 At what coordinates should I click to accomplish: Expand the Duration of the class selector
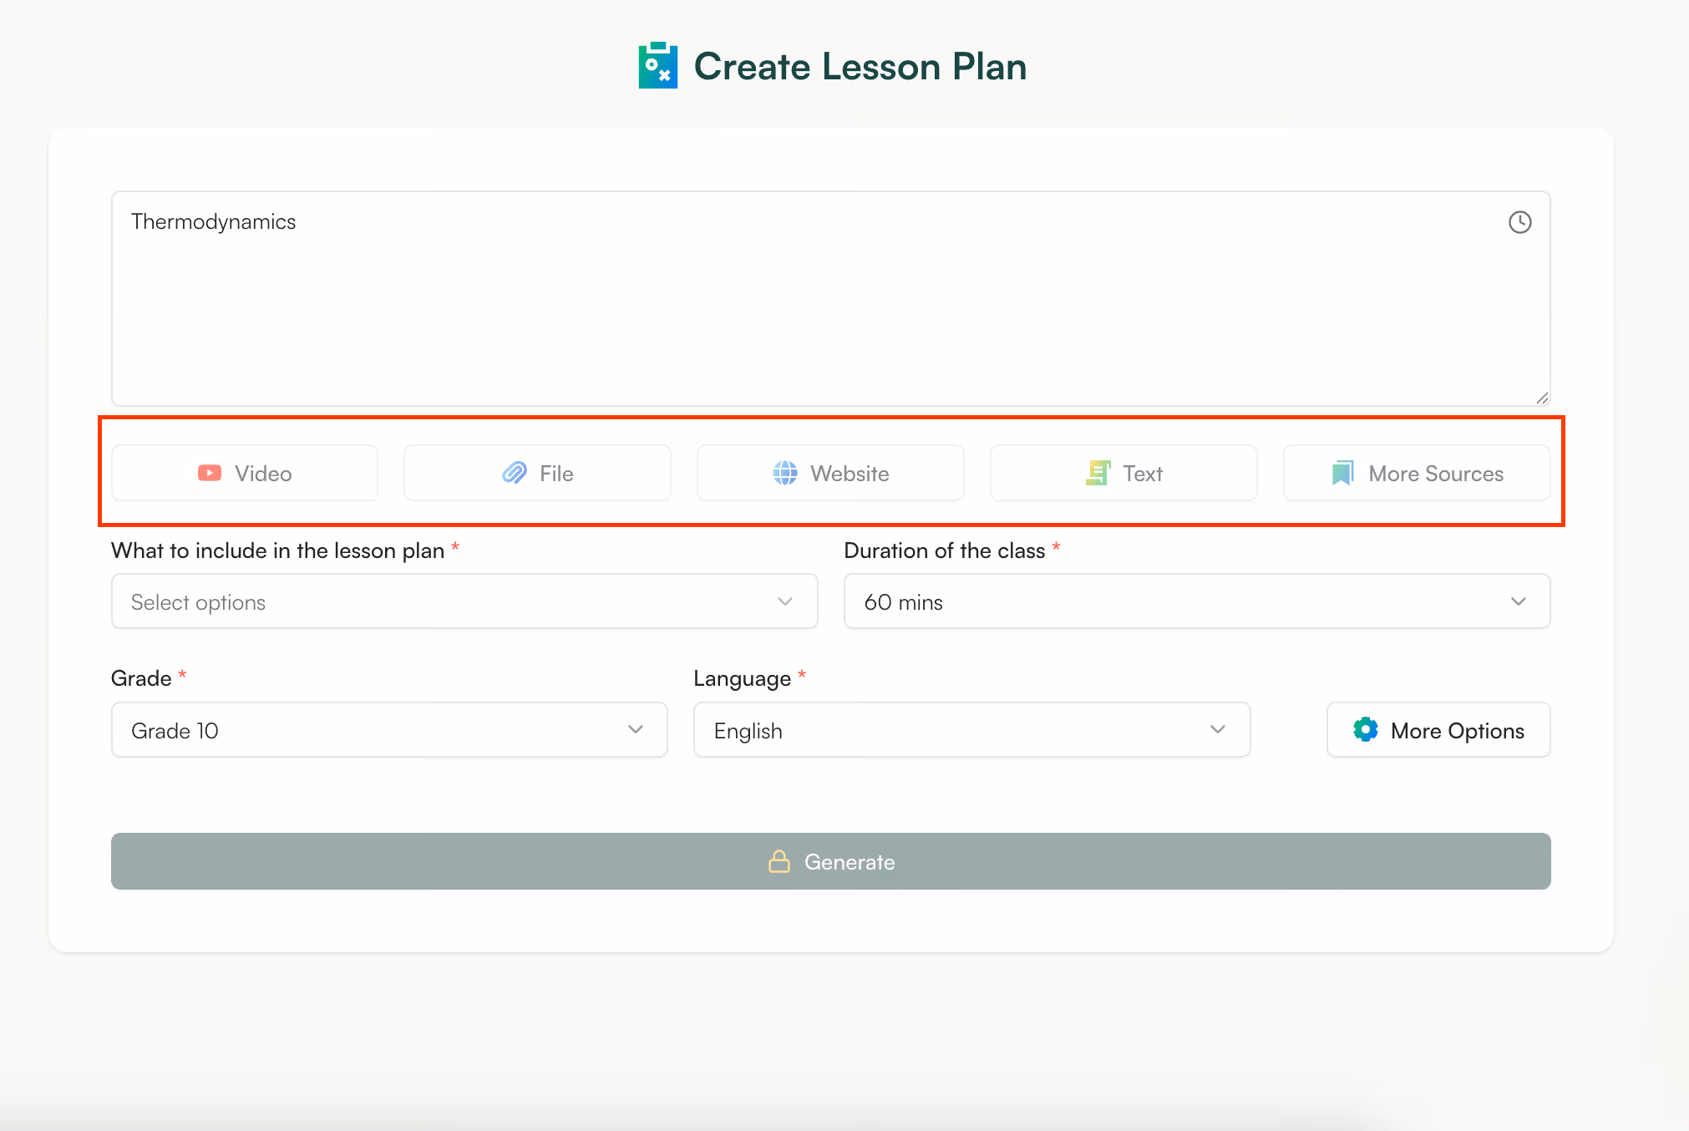1196,601
